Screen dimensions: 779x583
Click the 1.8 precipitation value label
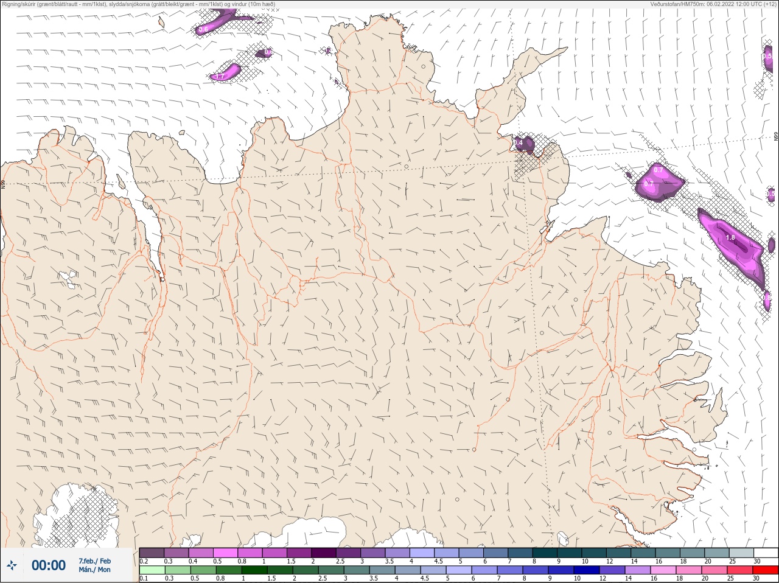(x=730, y=237)
